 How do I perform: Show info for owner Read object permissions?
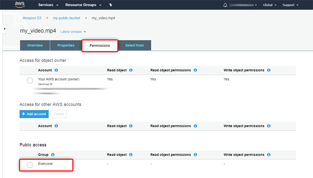(195, 70)
